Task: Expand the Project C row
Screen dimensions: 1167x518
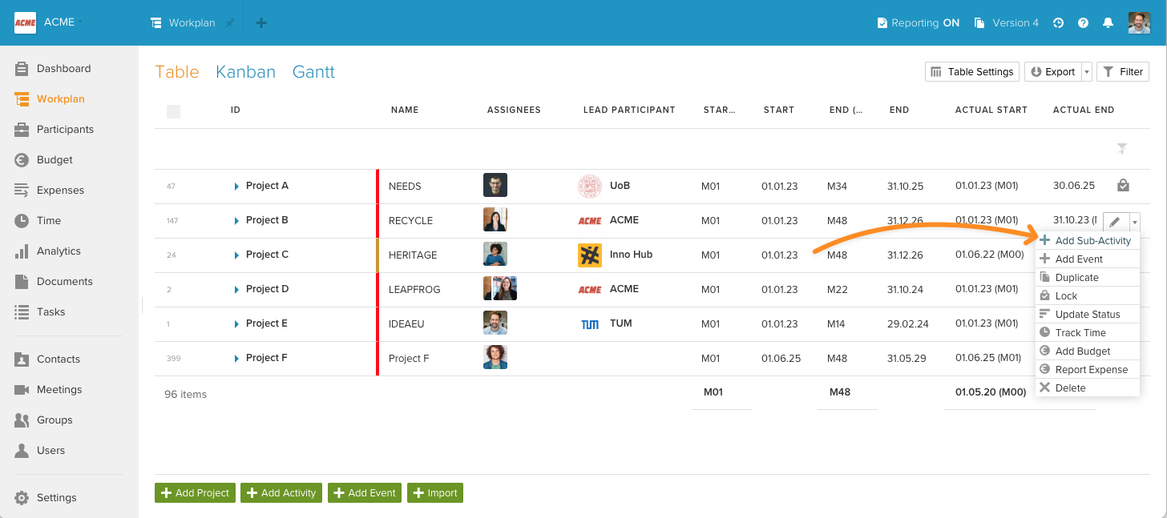Action: point(236,255)
